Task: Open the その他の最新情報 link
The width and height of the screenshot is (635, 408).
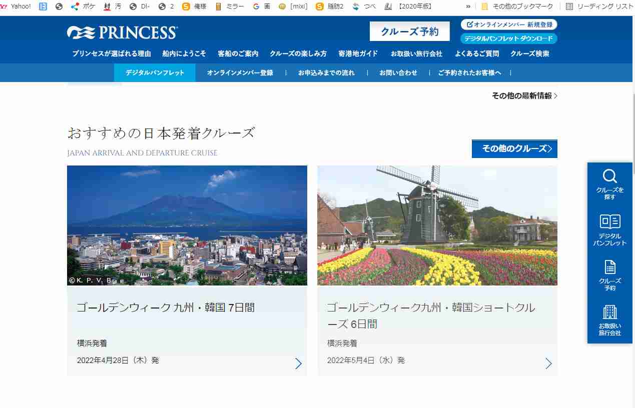Action: [524, 95]
